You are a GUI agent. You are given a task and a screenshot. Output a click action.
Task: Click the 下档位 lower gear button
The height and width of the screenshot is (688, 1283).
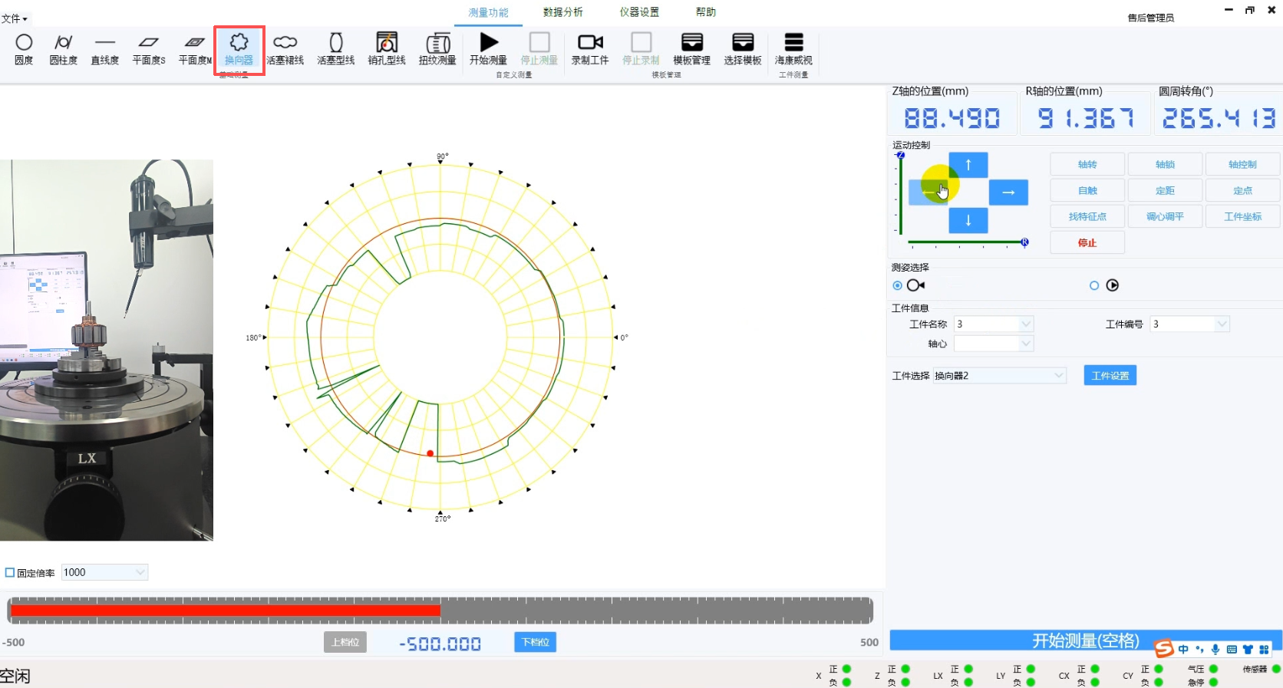[535, 642]
